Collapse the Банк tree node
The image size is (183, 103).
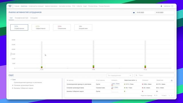11,80
